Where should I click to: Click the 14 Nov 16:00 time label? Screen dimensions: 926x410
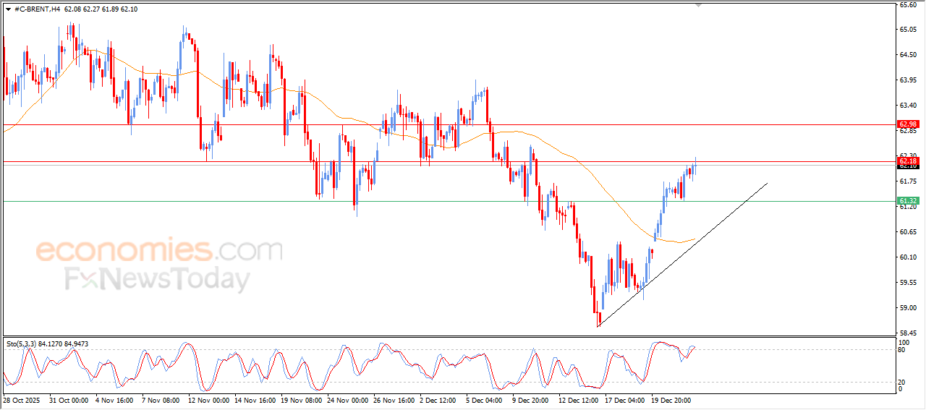click(x=254, y=399)
